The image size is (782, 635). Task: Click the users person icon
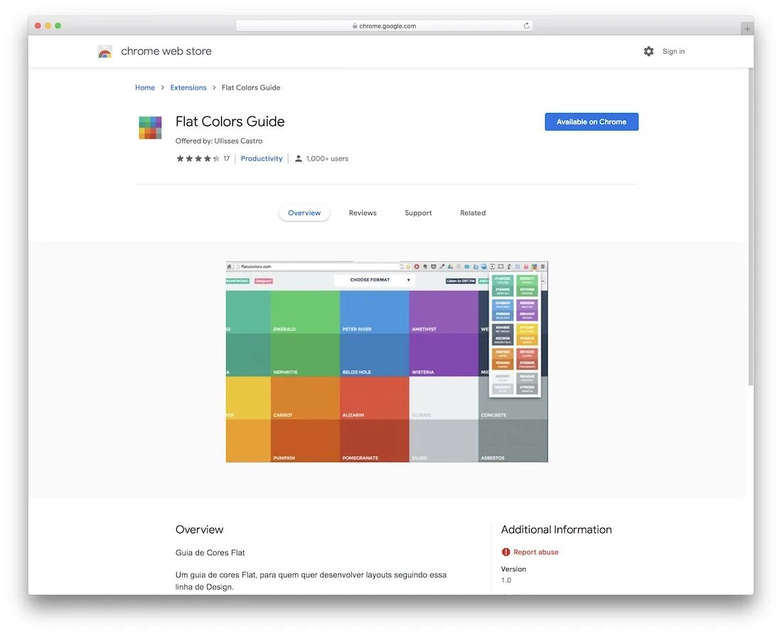299,158
